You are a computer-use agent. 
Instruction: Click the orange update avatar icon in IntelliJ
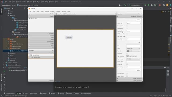tap(167, 5)
